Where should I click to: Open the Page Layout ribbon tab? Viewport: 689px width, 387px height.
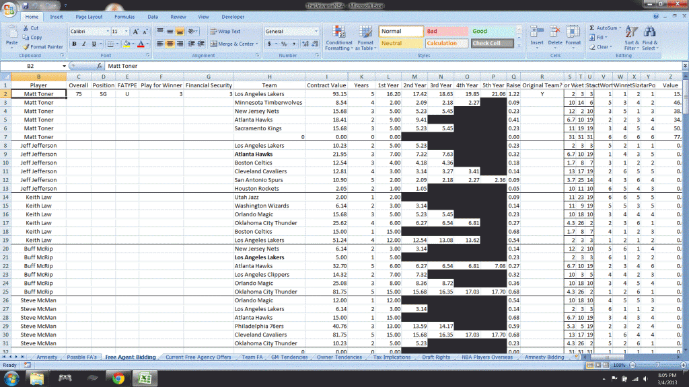(x=89, y=17)
